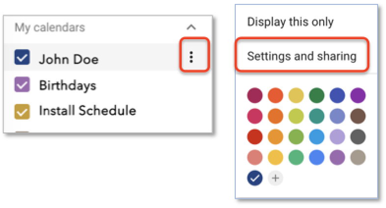Toggle the Install Schedule calendar checkbox
Viewport: 386px width, 208px height.
click(22, 111)
